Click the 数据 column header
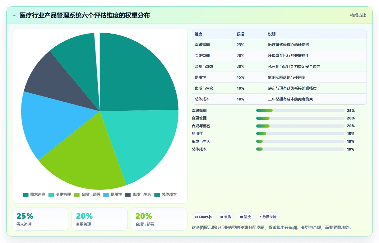 point(240,34)
